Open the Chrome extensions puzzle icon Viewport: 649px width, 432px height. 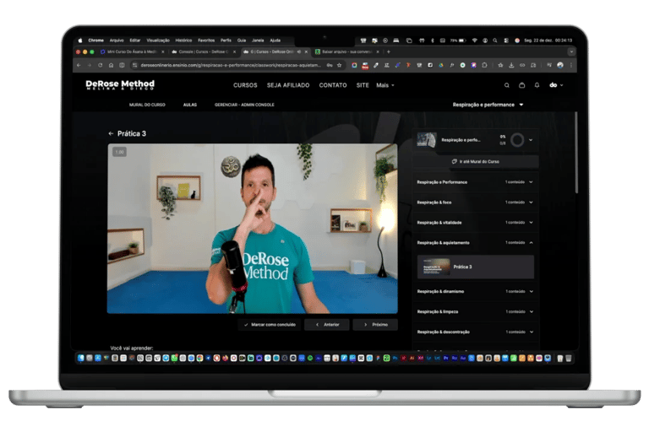click(484, 65)
